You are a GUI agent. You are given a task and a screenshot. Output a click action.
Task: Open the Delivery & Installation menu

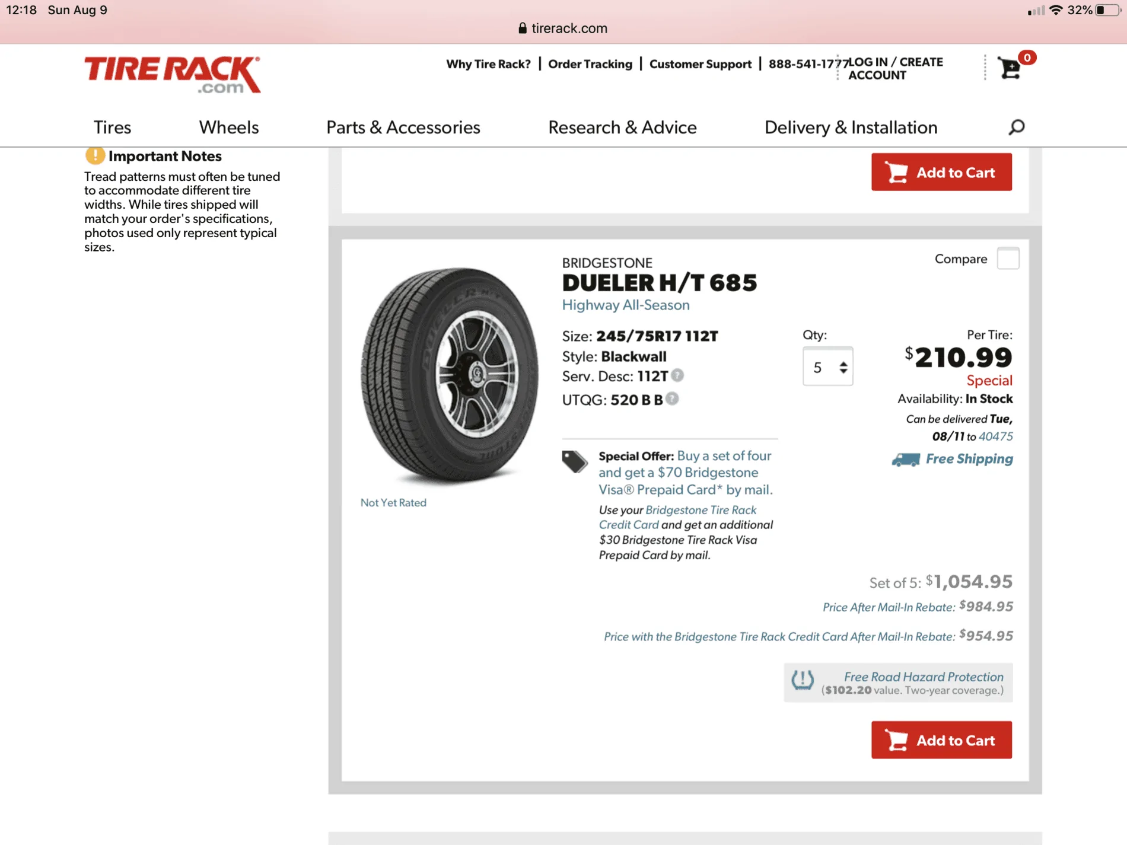point(851,127)
